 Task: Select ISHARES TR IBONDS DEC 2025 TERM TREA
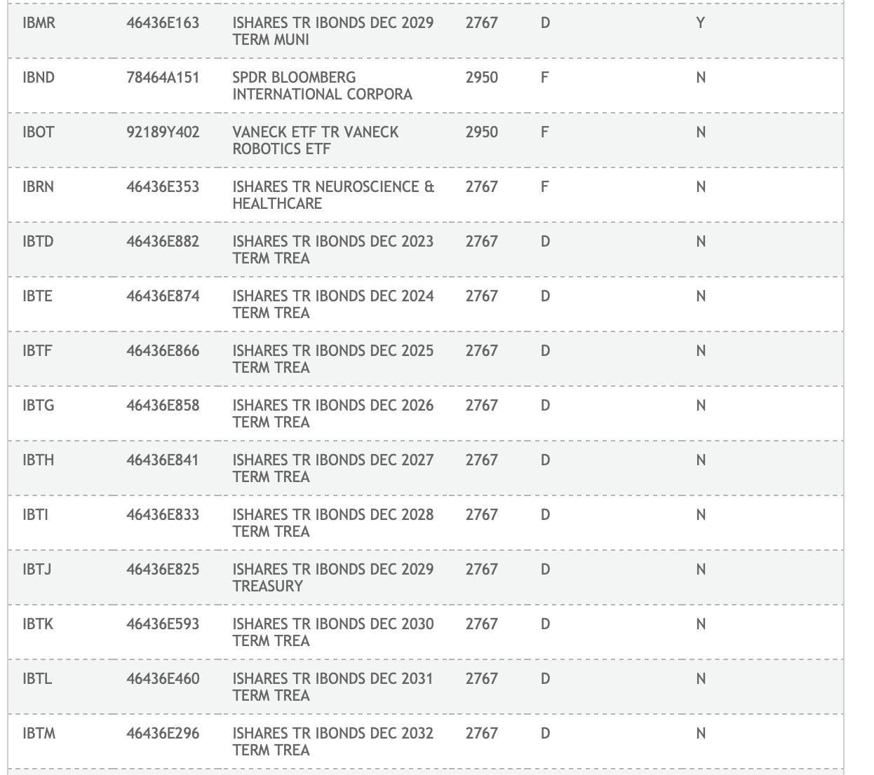(333, 359)
